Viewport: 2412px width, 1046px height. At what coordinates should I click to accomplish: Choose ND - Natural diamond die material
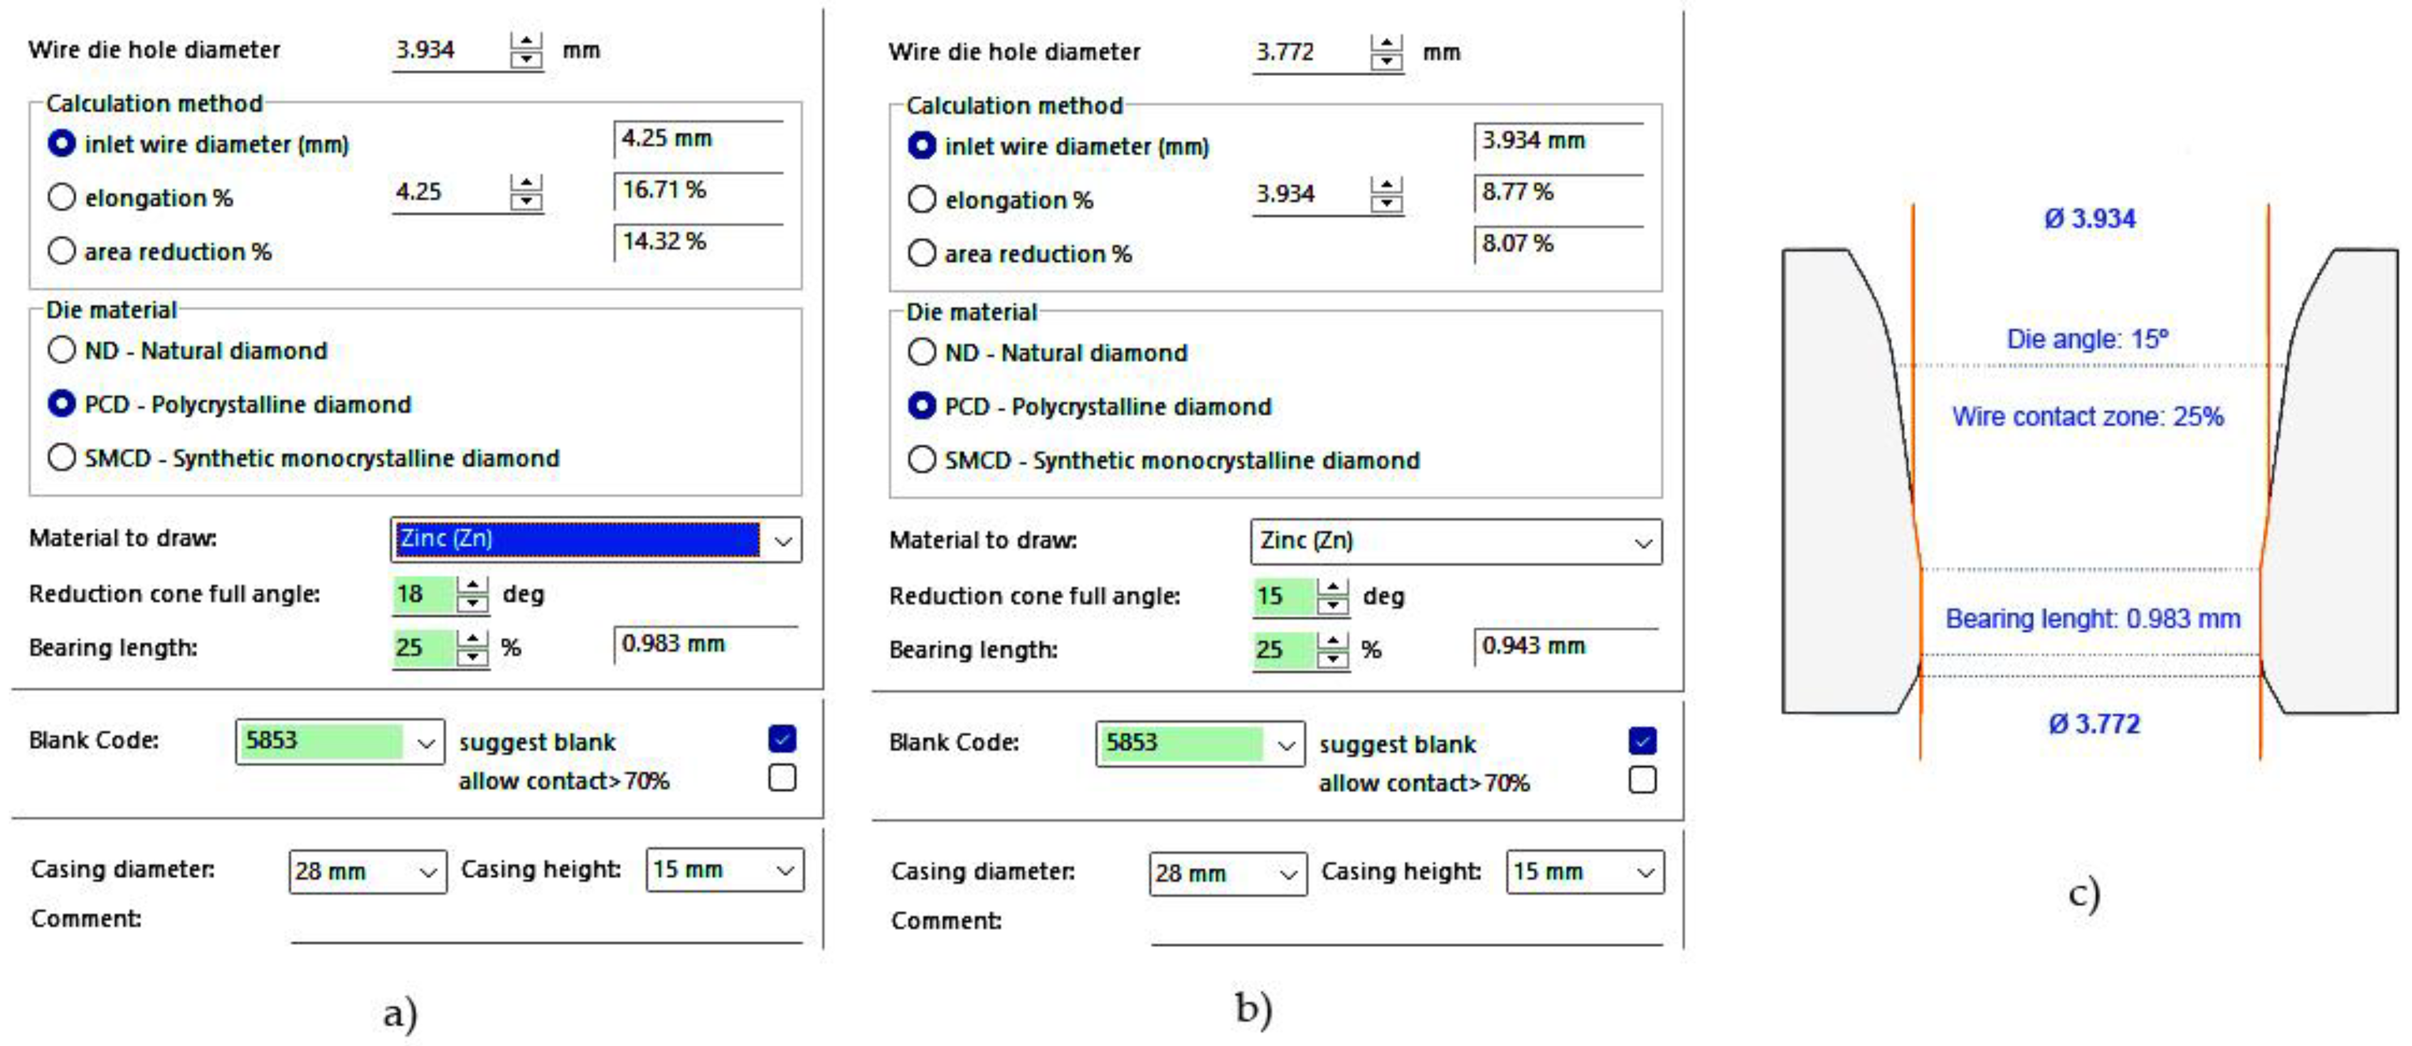pos(62,349)
